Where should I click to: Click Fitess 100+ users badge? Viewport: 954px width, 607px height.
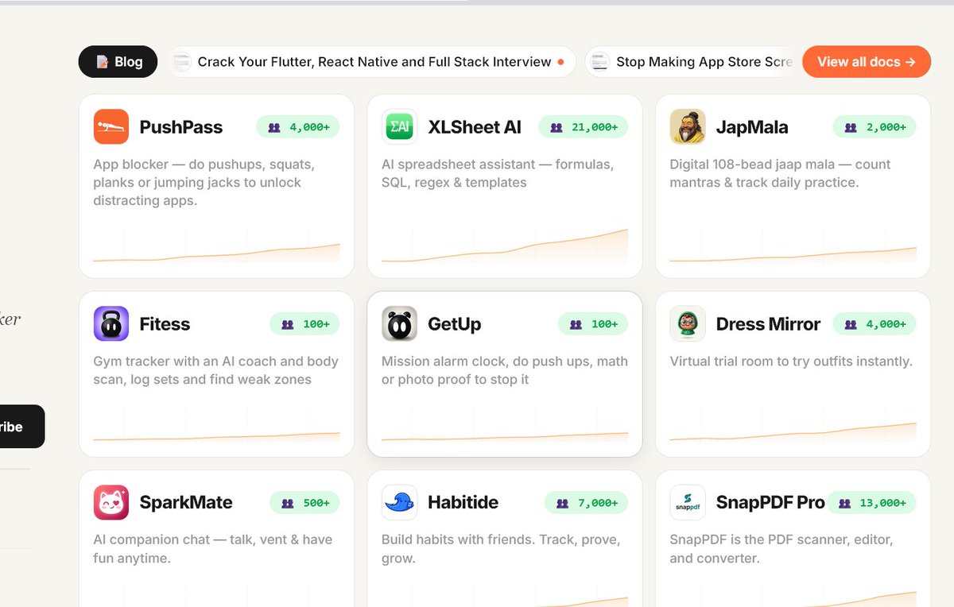[x=304, y=323]
